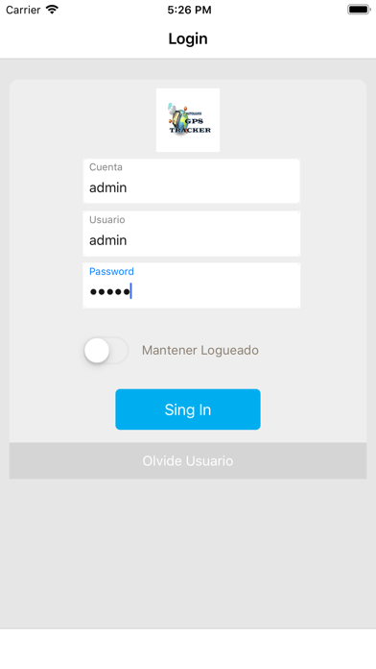Viewport: 376px width, 669px height.
Task: Select the Mantener Logueado label text
Action: click(200, 350)
